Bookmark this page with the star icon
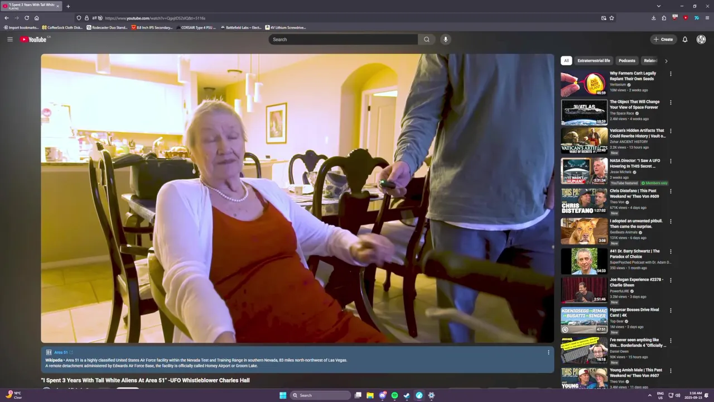Image resolution: width=714 pixels, height=402 pixels. [x=611, y=18]
